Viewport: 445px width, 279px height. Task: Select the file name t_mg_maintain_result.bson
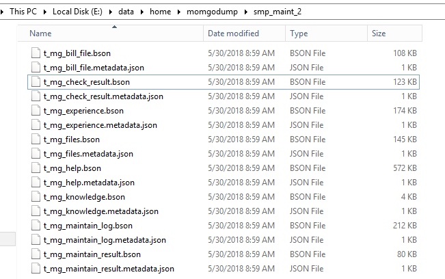tap(92, 254)
